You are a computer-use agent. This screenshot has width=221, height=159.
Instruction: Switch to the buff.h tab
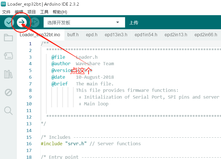73,35
